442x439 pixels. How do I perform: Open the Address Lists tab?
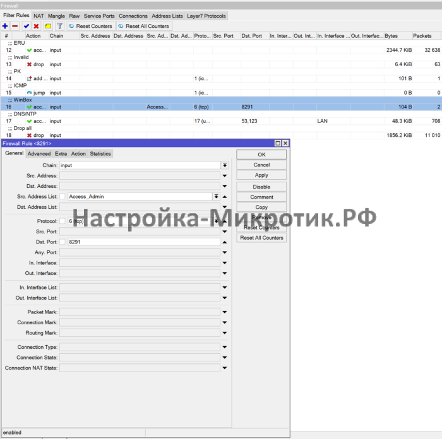(167, 16)
